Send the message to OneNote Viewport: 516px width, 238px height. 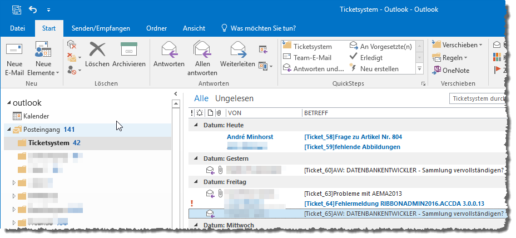coord(451,70)
